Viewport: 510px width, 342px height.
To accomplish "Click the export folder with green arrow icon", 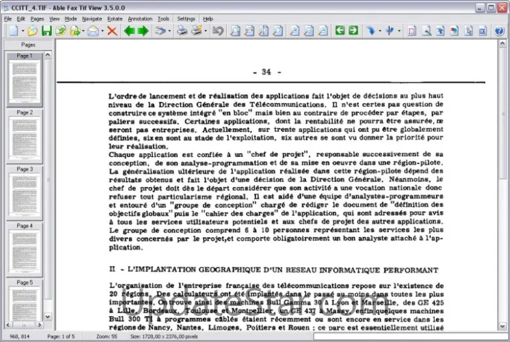I will click(x=75, y=31).
